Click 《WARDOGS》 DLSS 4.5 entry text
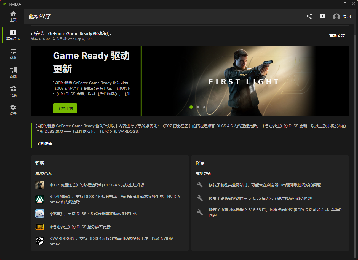Image resolution: width=358 pixels, height=260 pixels. point(111,241)
